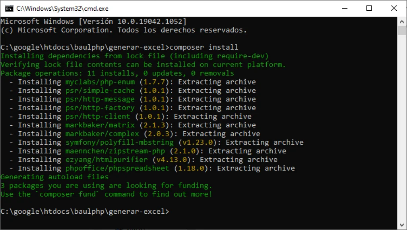Click the package name ezyang/htmlpurifier

click(107, 159)
